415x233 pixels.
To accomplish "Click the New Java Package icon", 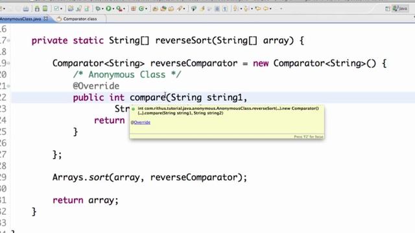I will pos(133,8).
